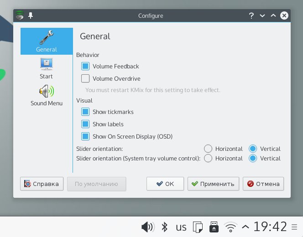The image size is (303, 237).
Task: Click the KMix app icon in title bar
Action: pyautogui.click(x=20, y=15)
